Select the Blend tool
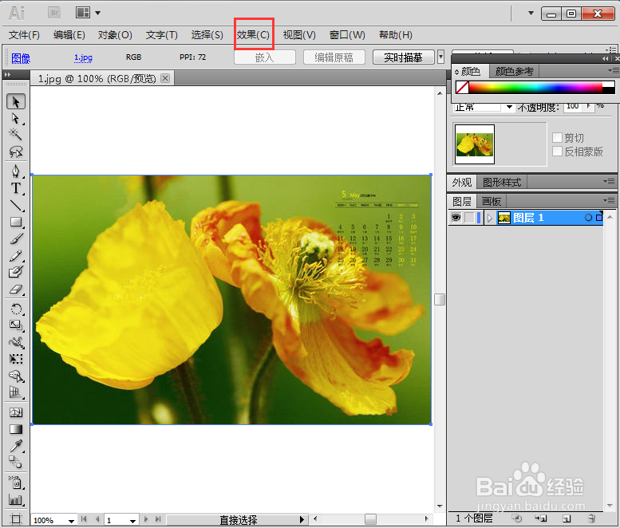The height and width of the screenshot is (528, 620). point(16,462)
